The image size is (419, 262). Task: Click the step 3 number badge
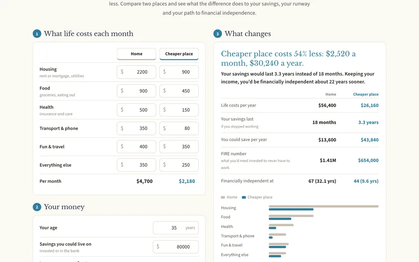217,34
